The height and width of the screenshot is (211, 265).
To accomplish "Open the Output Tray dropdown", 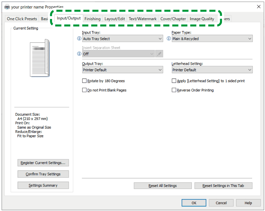I will pos(122,70).
